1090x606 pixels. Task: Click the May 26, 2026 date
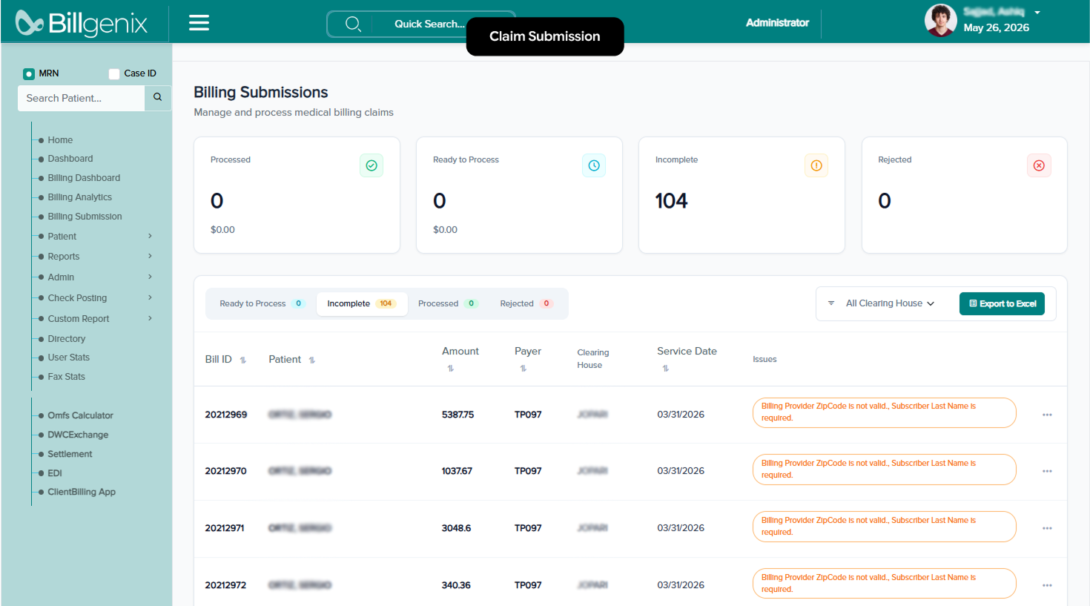coord(996,28)
